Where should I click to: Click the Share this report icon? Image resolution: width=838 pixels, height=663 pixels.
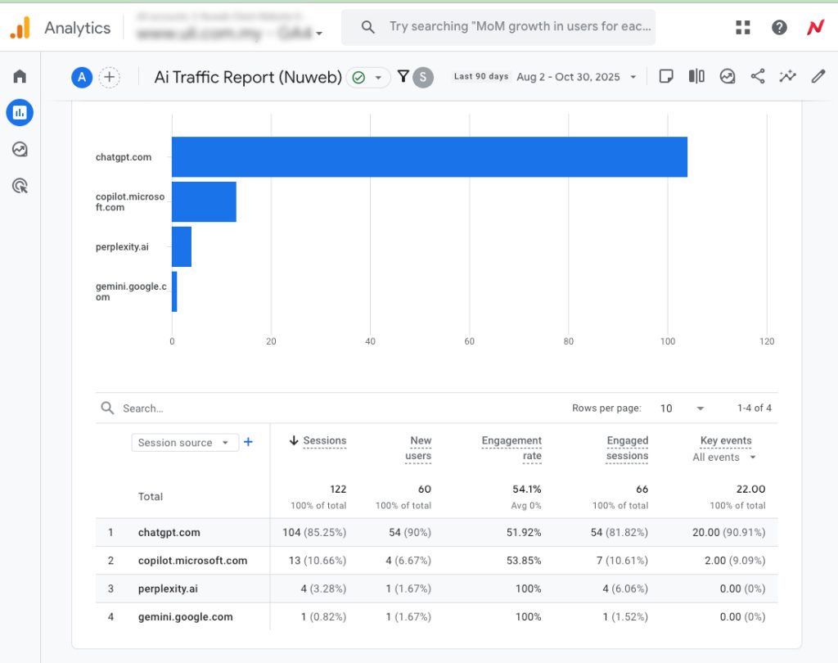click(758, 77)
